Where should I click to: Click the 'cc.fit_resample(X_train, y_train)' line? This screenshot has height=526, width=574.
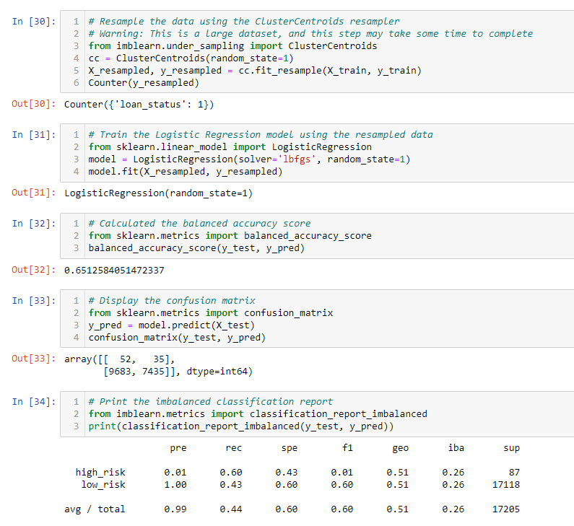point(255,71)
